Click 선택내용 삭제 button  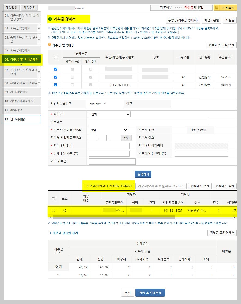point(225,186)
